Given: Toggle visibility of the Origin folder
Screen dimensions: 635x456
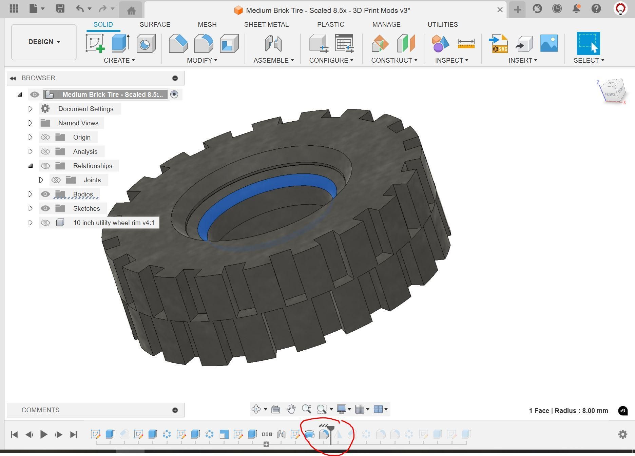Looking at the screenshot, I should pos(45,137).
